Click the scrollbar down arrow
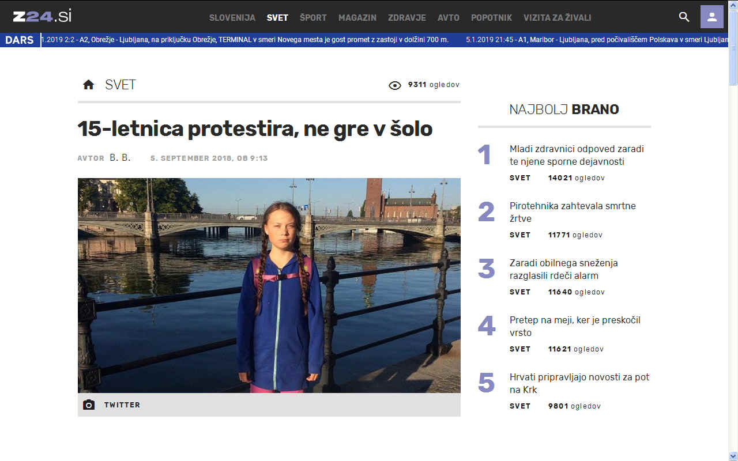Screen dimensions: 738x461 pos(733,456)
